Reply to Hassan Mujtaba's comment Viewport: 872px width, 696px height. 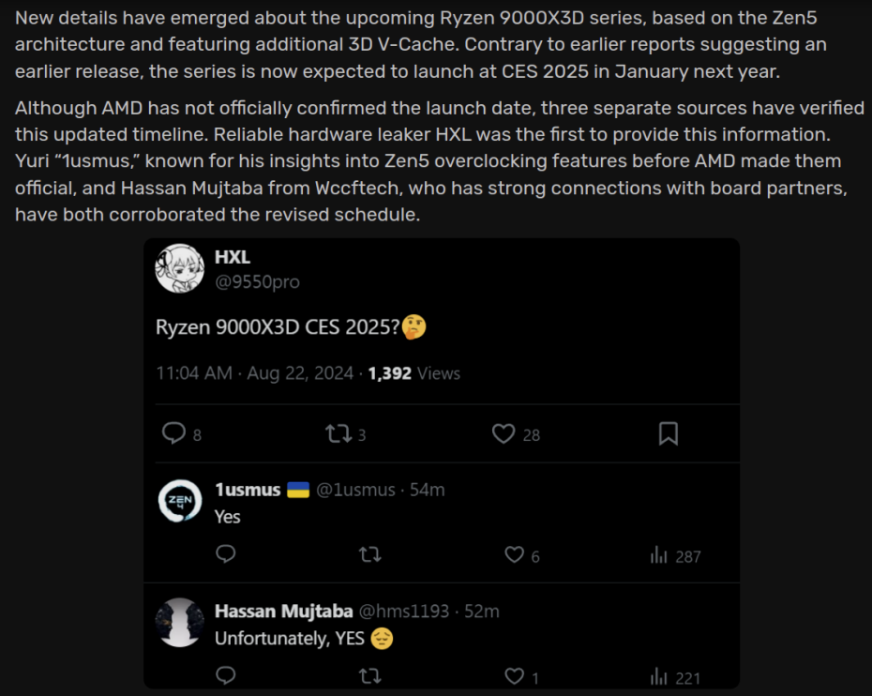pos(225,675)
